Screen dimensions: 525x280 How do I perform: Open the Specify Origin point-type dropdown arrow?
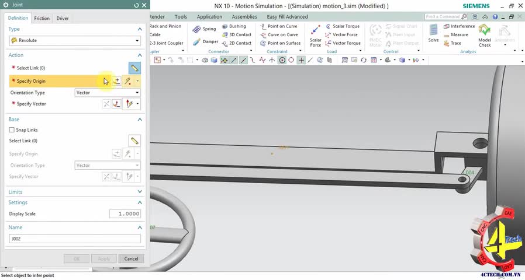pyautogui.click(x=137, y=81)
